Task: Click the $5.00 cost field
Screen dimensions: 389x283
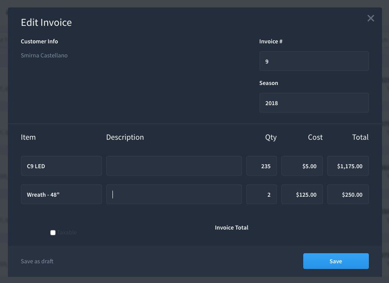Action: click(x=301, y=166)
